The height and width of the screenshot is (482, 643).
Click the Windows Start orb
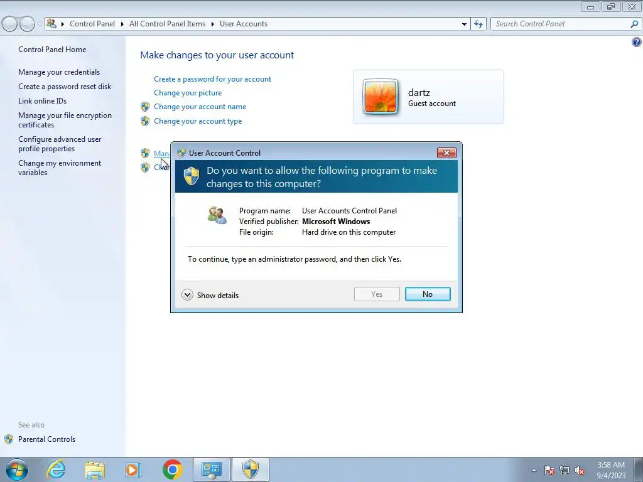(x=17, y=469)
